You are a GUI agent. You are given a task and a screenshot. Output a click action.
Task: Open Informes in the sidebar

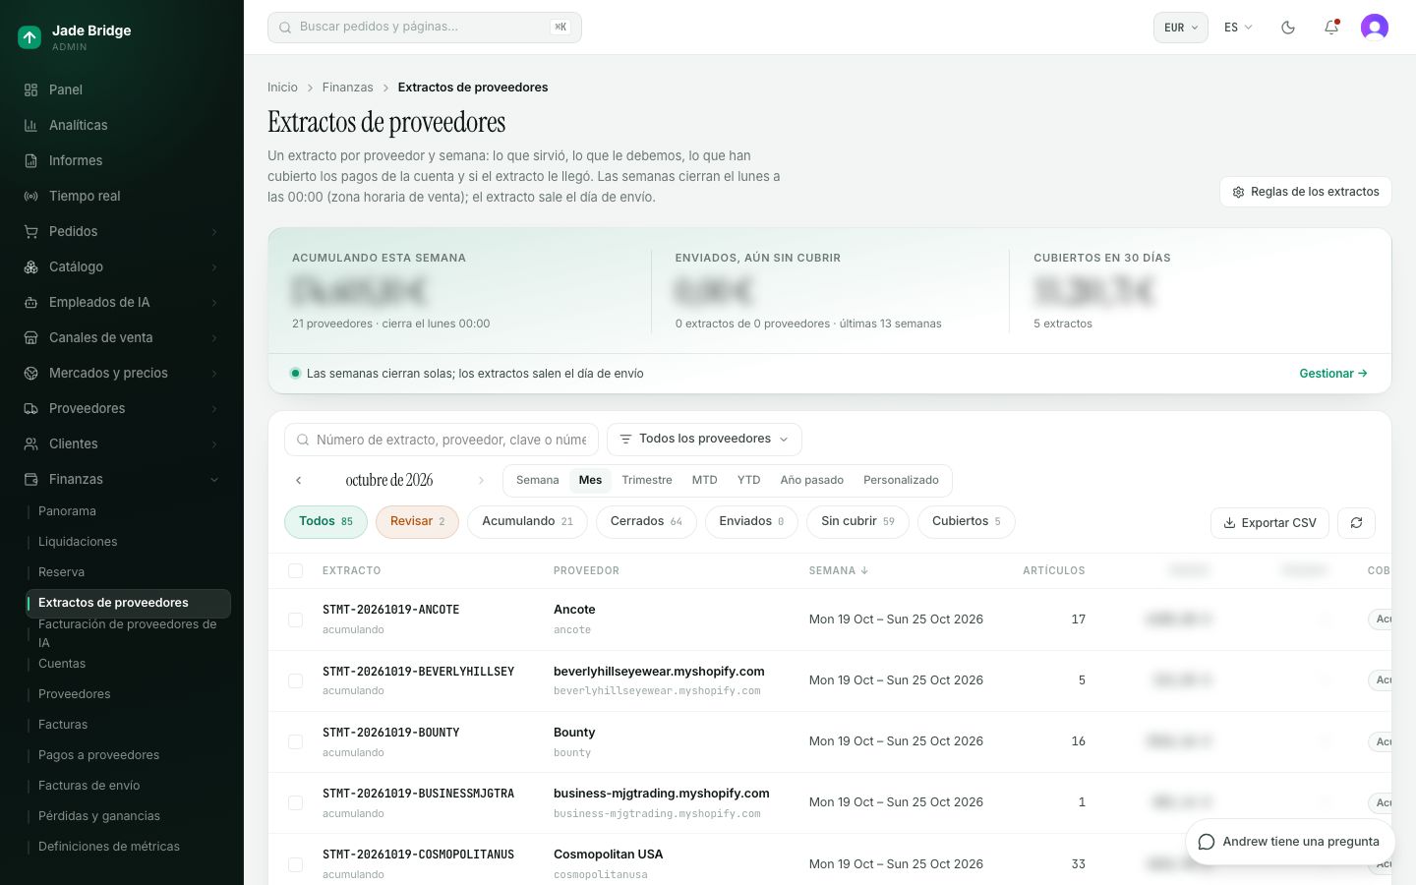coord(122,160)
